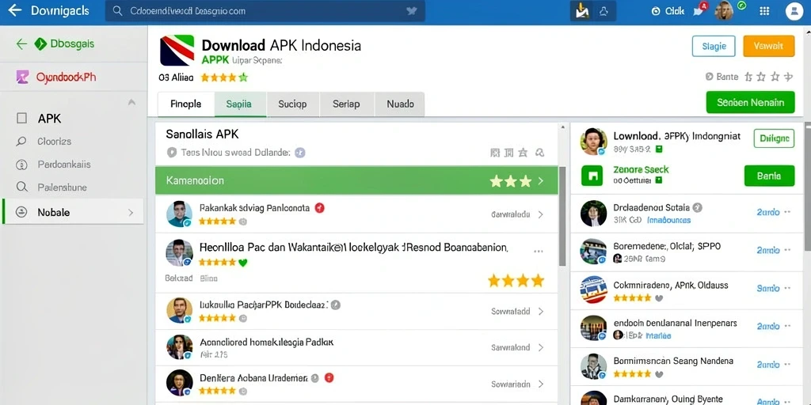Image resolution: width=811 pixels, height=405 pixels.
Task: Switch to the Sapiia tab
Action: (x=239, y=104)
